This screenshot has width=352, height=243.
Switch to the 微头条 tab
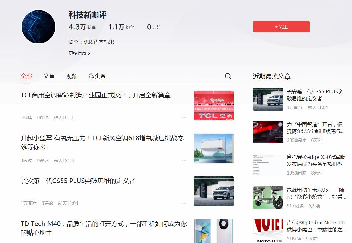[97, 76]
